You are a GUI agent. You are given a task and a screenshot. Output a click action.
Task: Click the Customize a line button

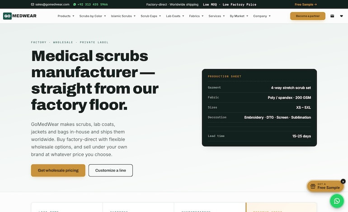click(111, 171)
